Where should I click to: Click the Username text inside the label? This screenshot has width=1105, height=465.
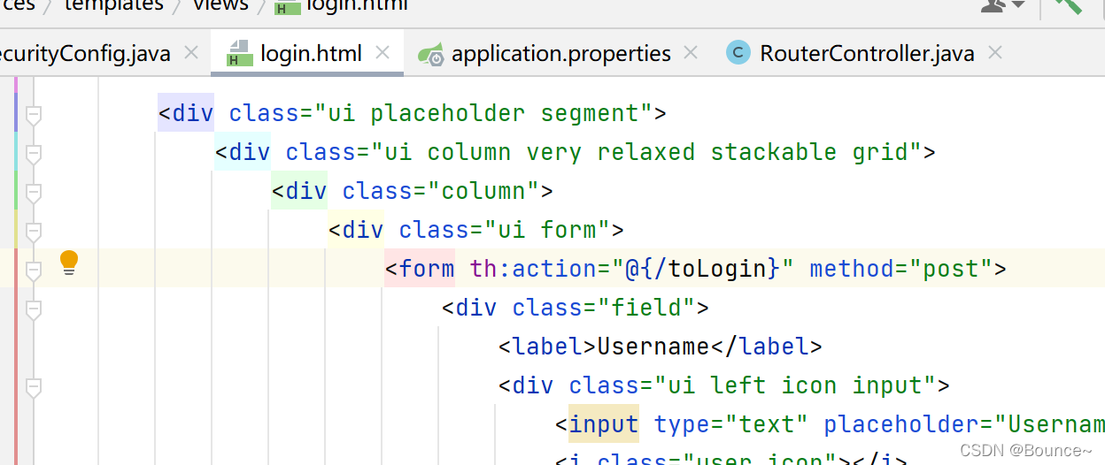653,347
